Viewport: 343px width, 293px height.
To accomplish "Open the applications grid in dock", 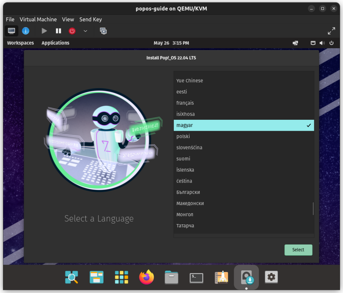I will pos(121,277).
